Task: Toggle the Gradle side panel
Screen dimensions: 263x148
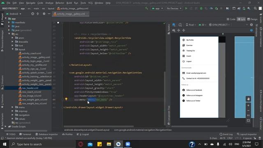Action: tap(261, 18)
